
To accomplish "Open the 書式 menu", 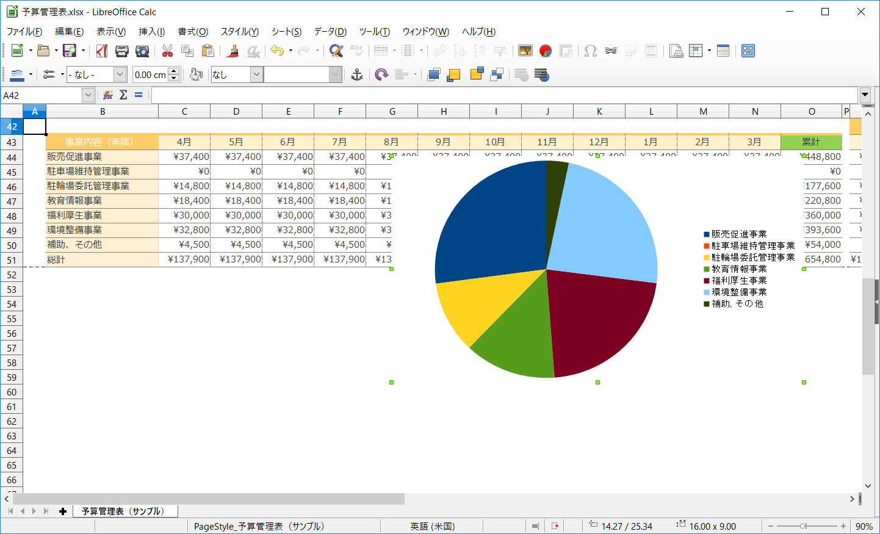I will click(193, 32).
